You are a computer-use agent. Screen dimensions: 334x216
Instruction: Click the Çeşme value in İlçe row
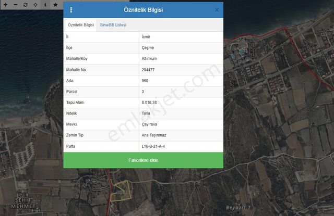coord(148,48)
